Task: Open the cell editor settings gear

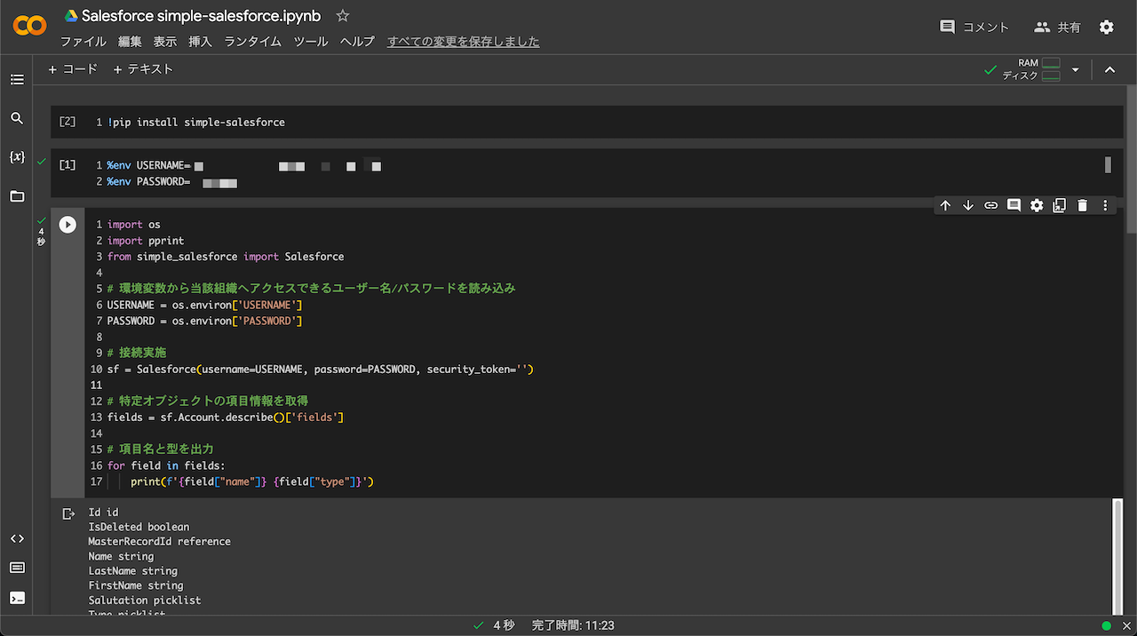Action: coord(1037,205)
